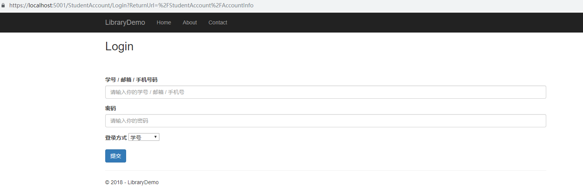Expand the login method dropdown arrow
The image size is (583, 195).
pos(156,137)
